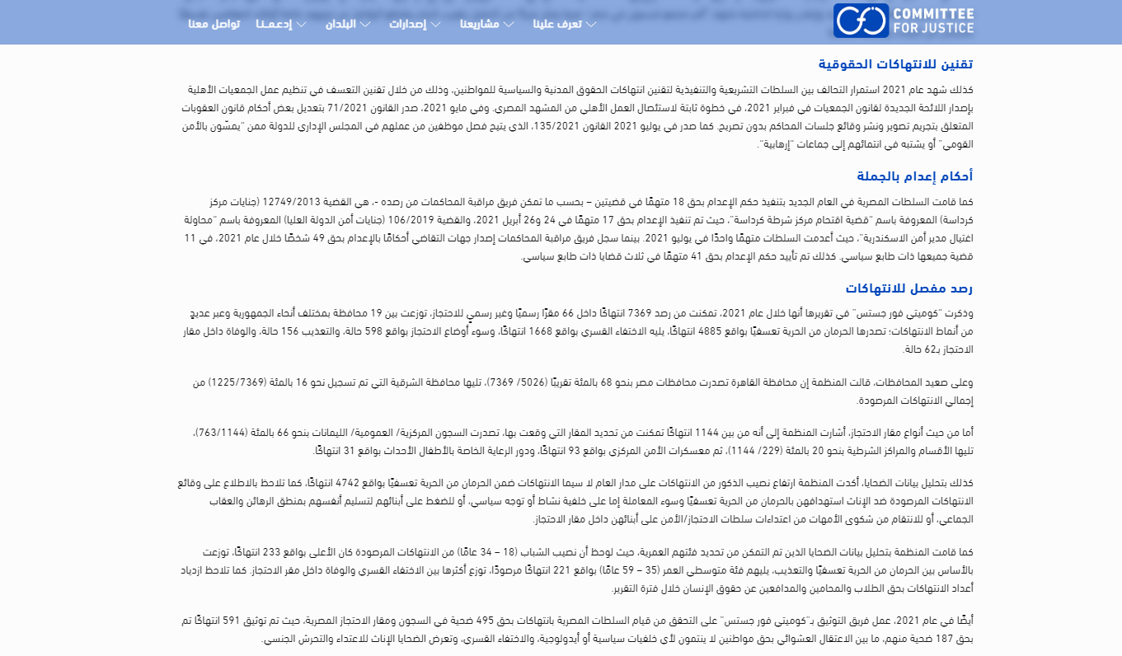Select the chevron beside تعرف علينا
Viewport: 1122px width, 656px height.
coord(590,24)
